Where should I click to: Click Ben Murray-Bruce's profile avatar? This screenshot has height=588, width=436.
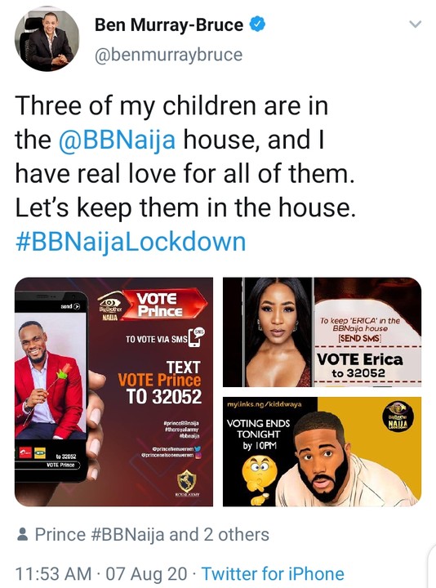tap(47, 39)
